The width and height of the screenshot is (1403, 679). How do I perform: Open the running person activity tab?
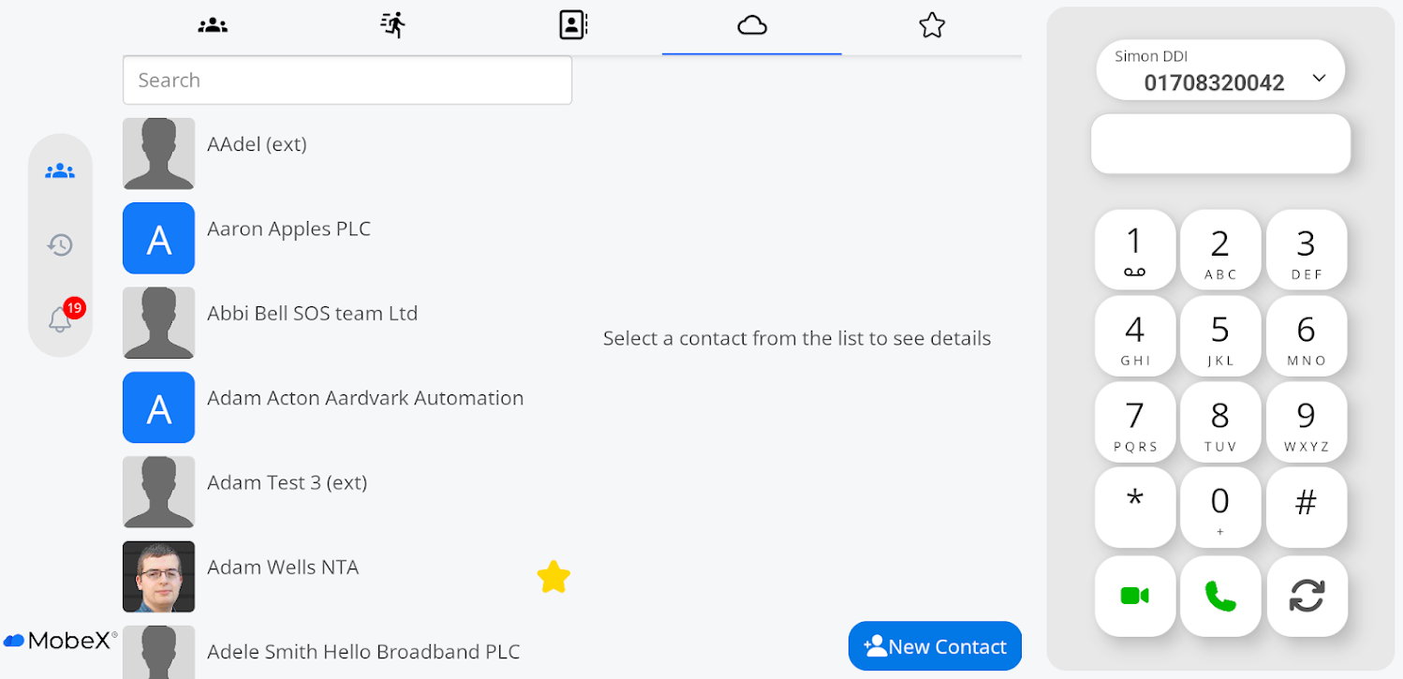393,25
